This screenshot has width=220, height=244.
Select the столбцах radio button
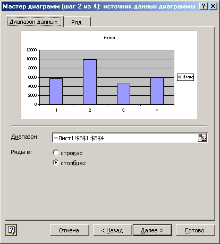pyautogui.click(x=56, y=162)
